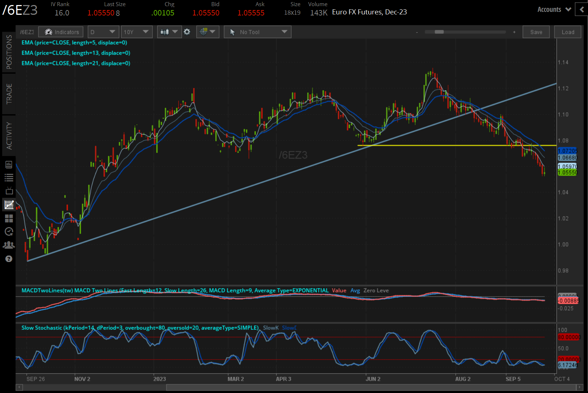Image resolution: width=588 pixels, height=393 pixels.
Task: Click the chart settings gear
Action: click(x=187, y=32)
